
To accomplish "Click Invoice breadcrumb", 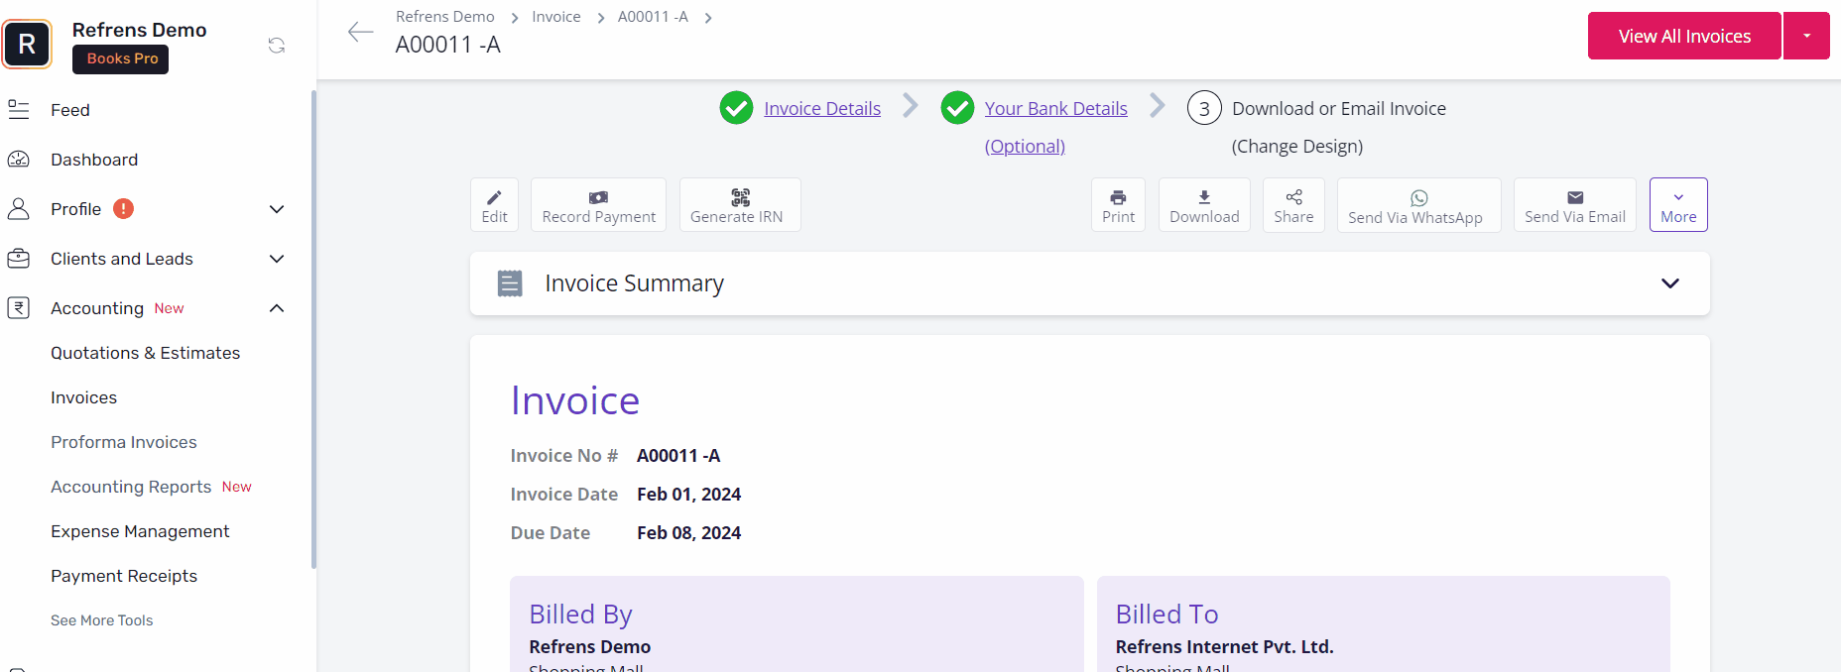I will coord(556,17).
